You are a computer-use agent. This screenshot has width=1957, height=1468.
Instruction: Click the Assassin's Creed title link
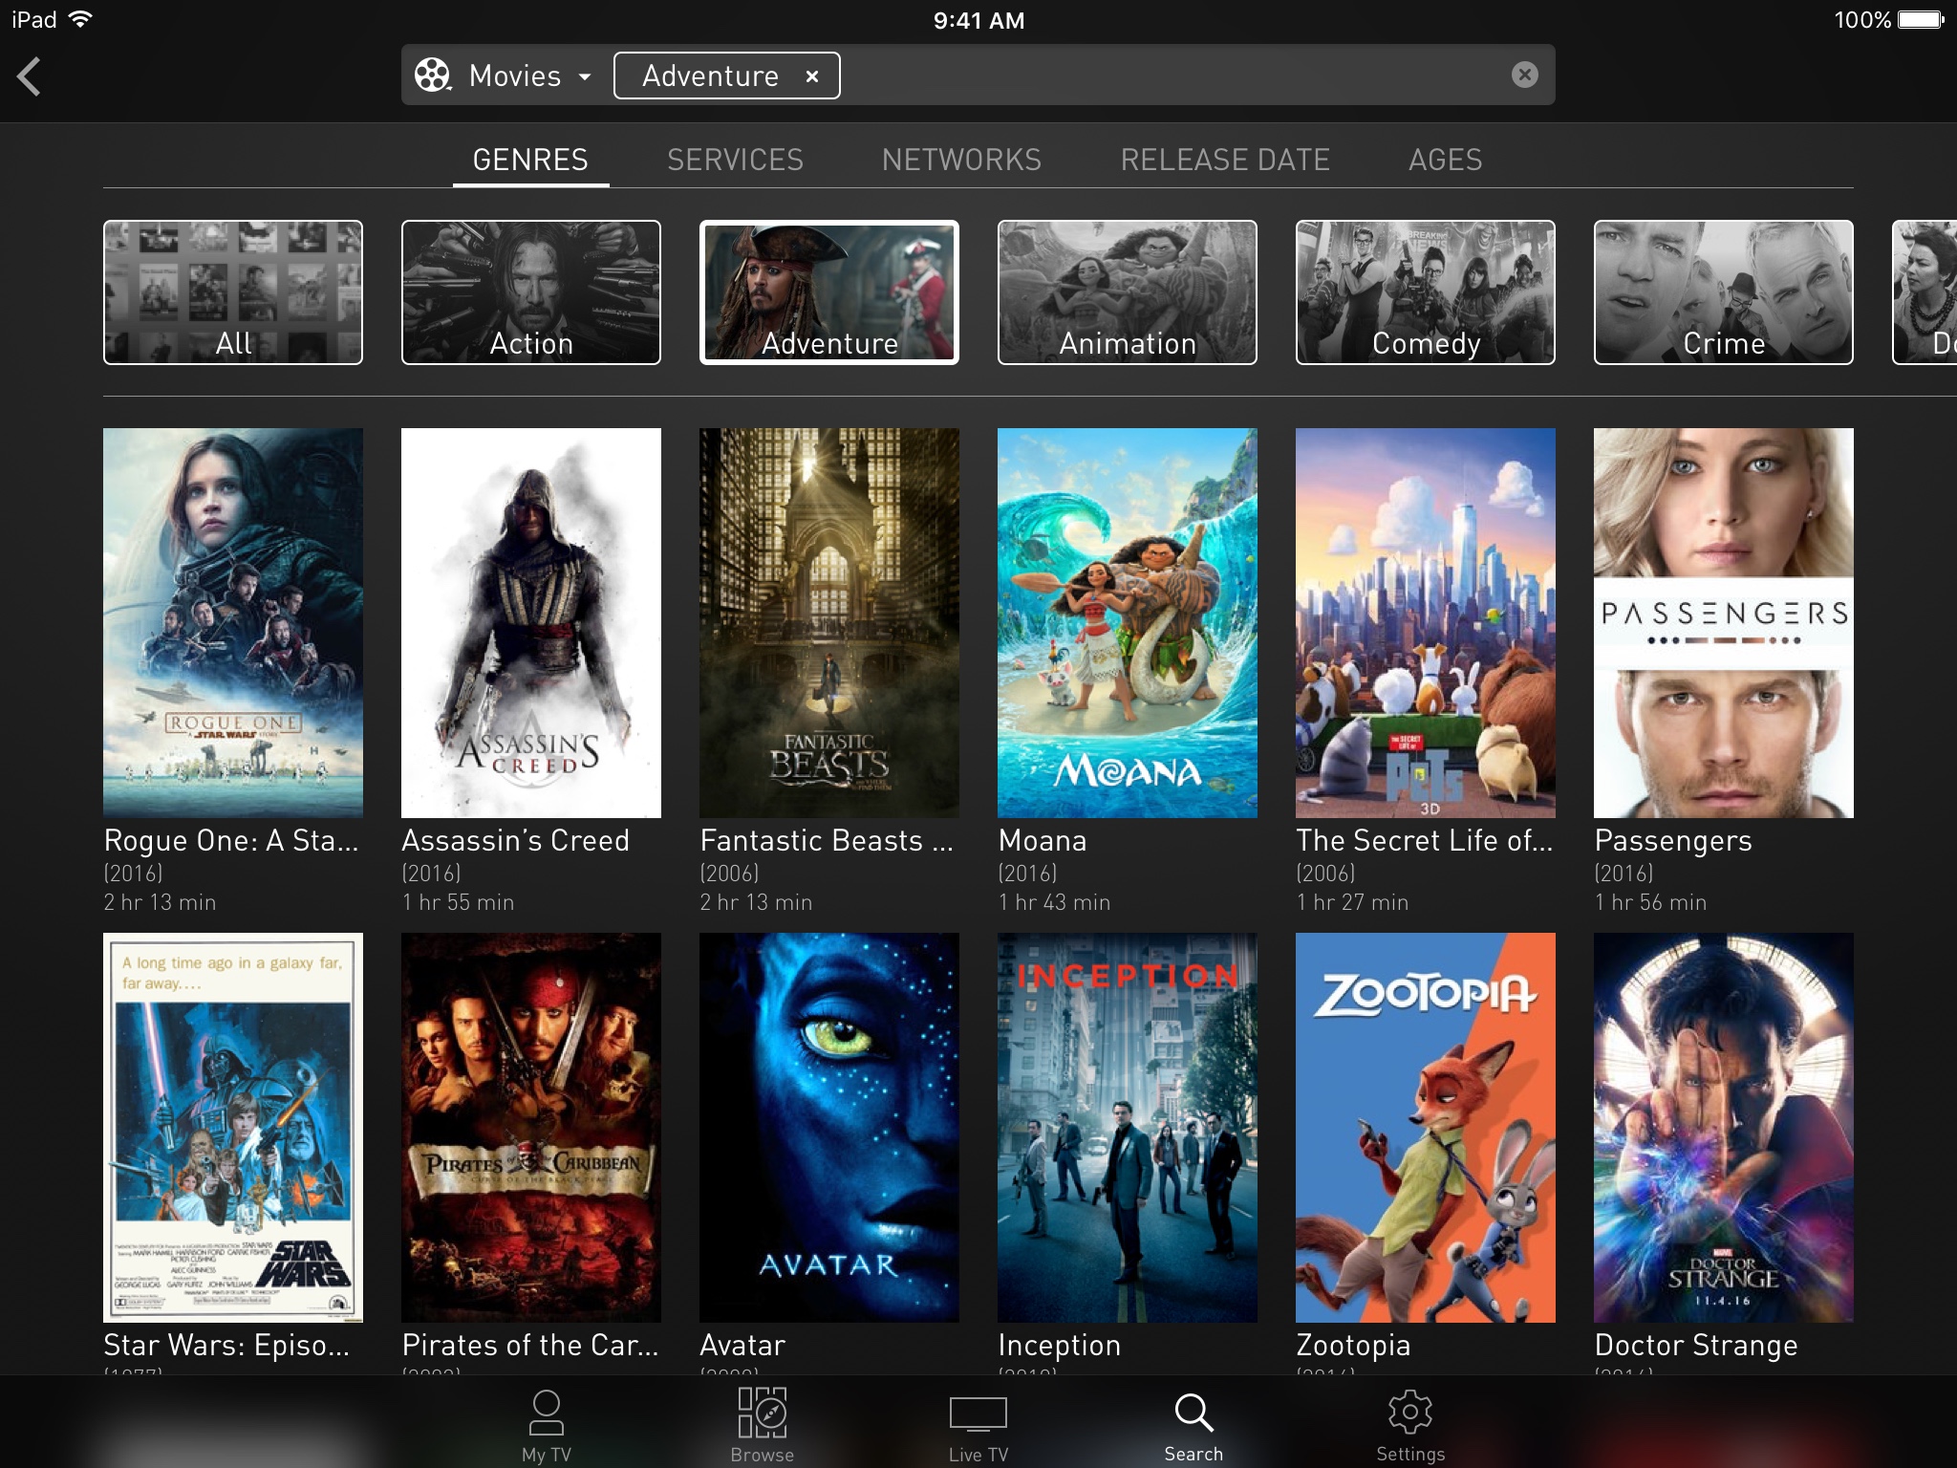pyautogui.click(x=515, y=840)
